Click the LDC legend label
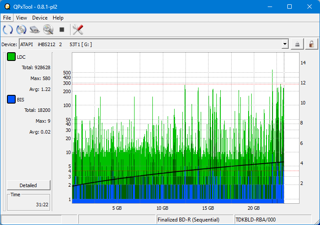Viewport: 320px width, 225px height. (x=21, y=57)
